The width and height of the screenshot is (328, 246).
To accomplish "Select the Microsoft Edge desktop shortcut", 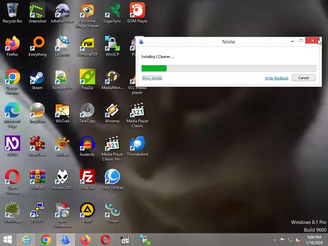I will (x=12, y=115).
